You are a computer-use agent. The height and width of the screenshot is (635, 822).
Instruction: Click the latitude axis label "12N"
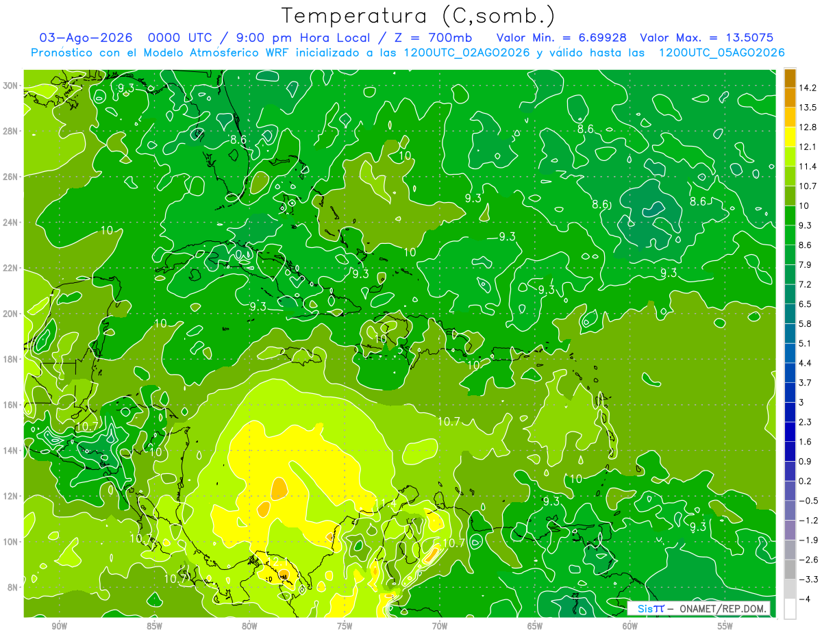pyautogui.click(x=11, y=496)
